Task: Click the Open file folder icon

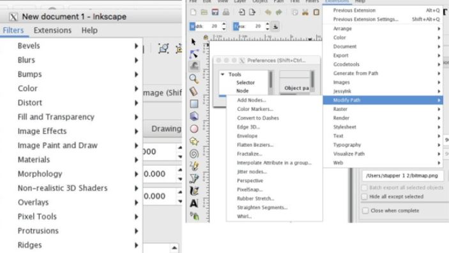Action: (x=204, y=12)
